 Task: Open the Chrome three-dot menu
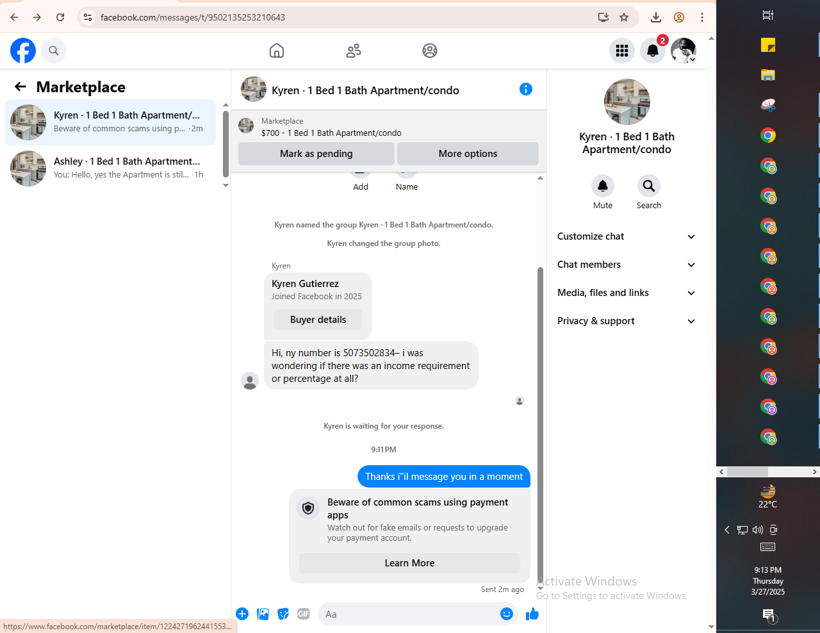point(702,17)
